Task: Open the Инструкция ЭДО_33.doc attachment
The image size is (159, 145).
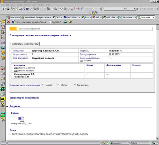Action: (21, 121)
